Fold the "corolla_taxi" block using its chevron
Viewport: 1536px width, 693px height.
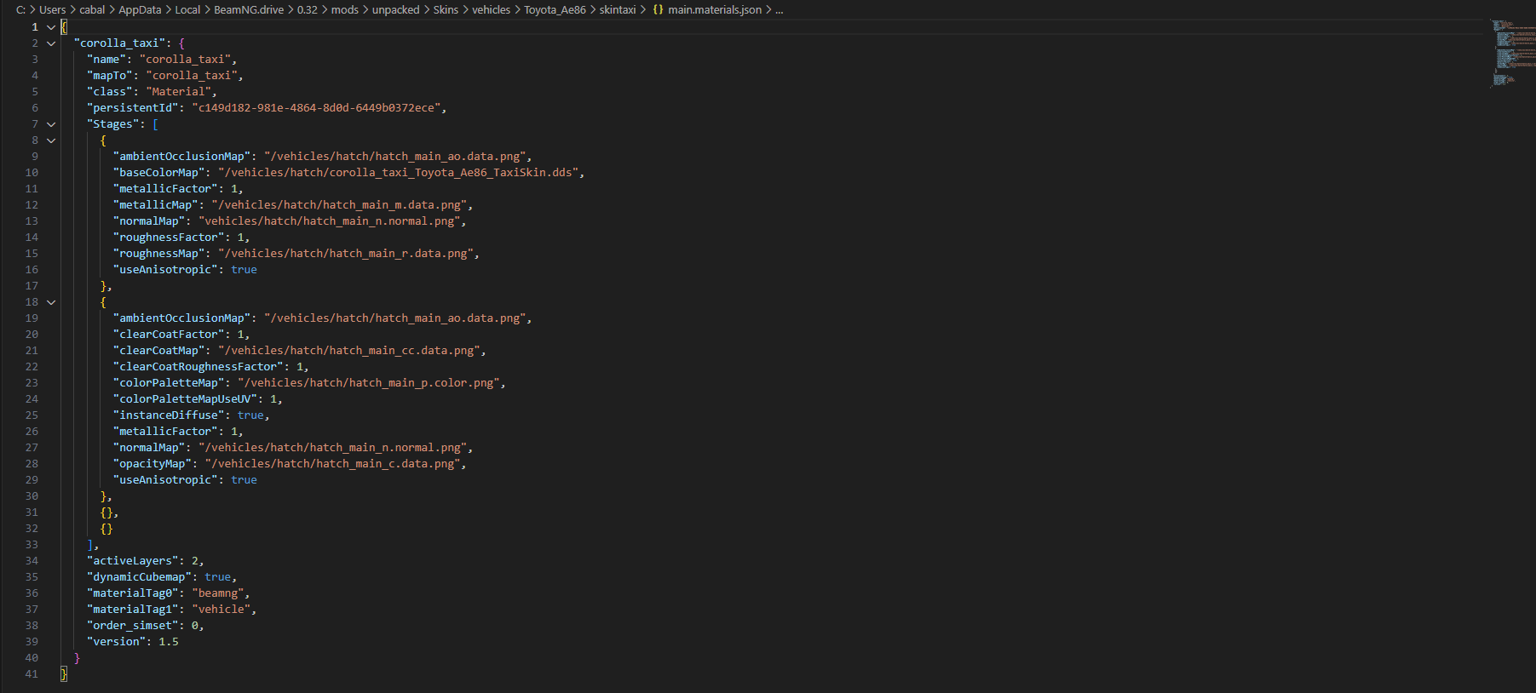(x=51, y=43)
